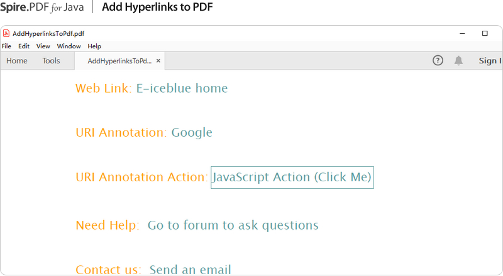Image resolution: width=503 pixels, height=276 pixels.
Task: Close the AddHyperlinksToPdf document tab
Action: [158, 61]
